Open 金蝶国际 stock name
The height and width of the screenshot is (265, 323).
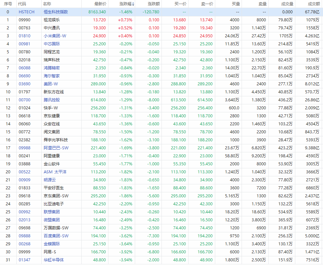click(52, 244)
